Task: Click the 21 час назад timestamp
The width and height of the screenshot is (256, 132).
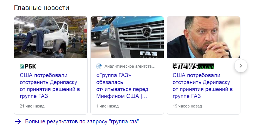Action: click(32, 106)
